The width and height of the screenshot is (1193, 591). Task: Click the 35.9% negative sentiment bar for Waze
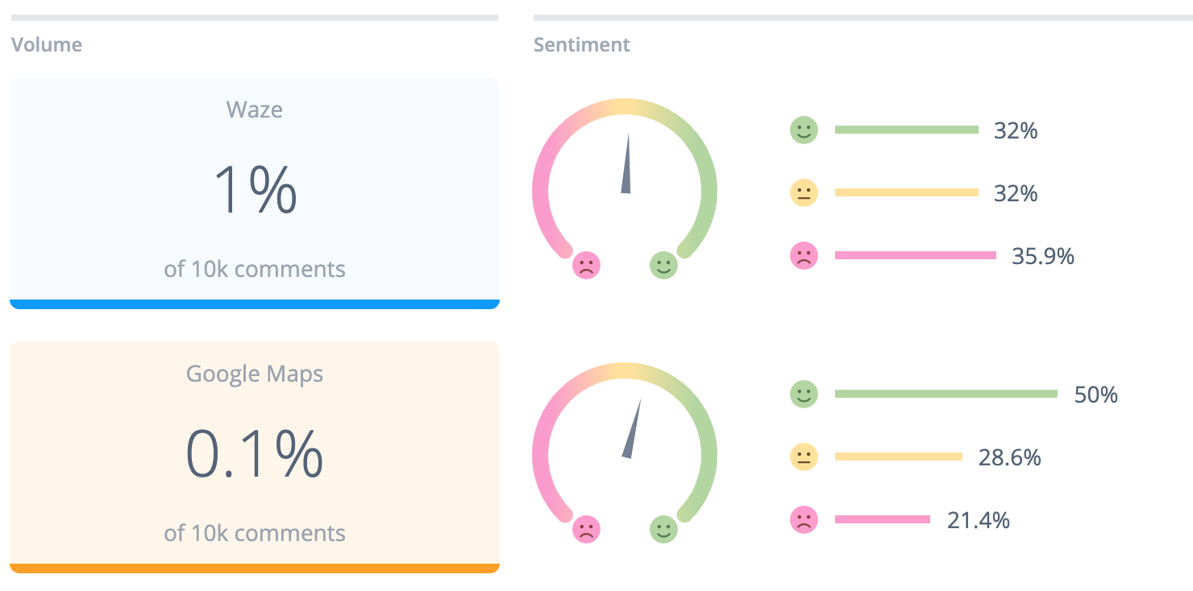coord(917,254)
